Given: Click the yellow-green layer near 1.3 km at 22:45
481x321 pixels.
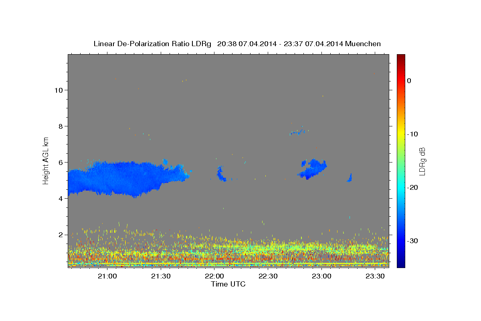Looking at the screenshot, I should (295, 247).
